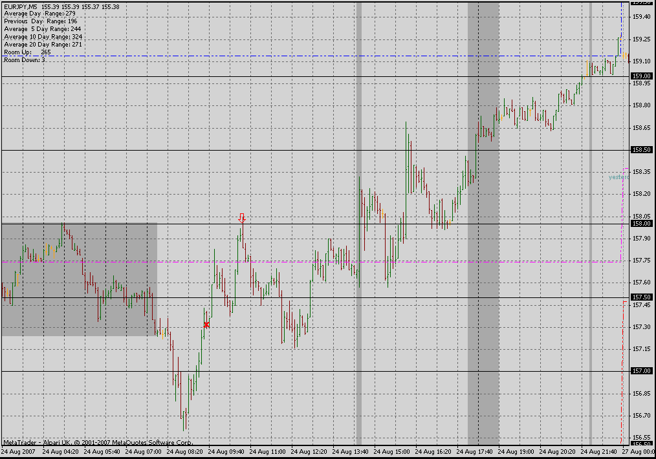Screen dimensions: 656x459
Task: Click the '24 Aug 11:00' time axis label
Action: [x=267, y=452]
